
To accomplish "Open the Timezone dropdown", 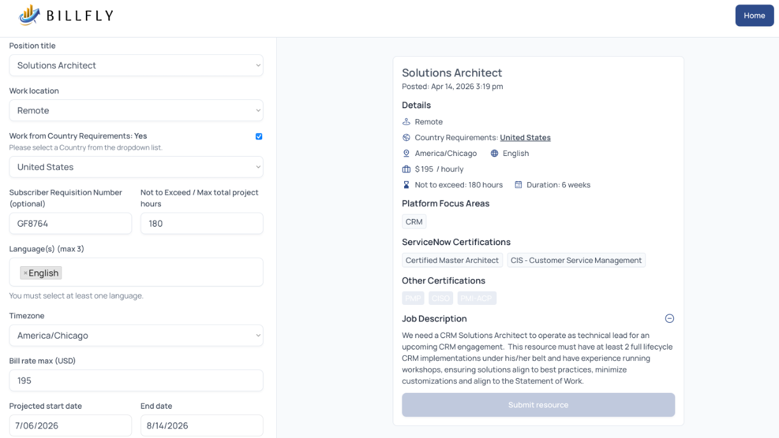I will click(x=136, y=336).
